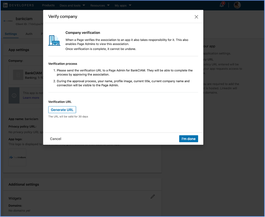Select the App logo label
265x217 pixels.
pyautogui.click(x=15, y=139)
